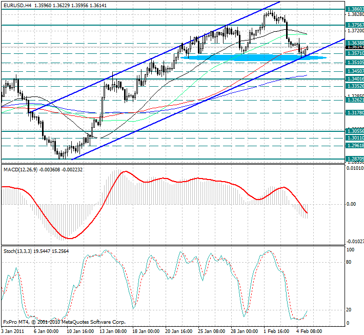Click the 18 Jan 00:00 date label

[x=146, y=331]
